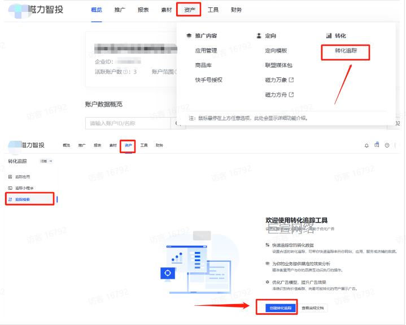
Task: Open 报表 tab in the account overview header
Action: coord(143,10)
